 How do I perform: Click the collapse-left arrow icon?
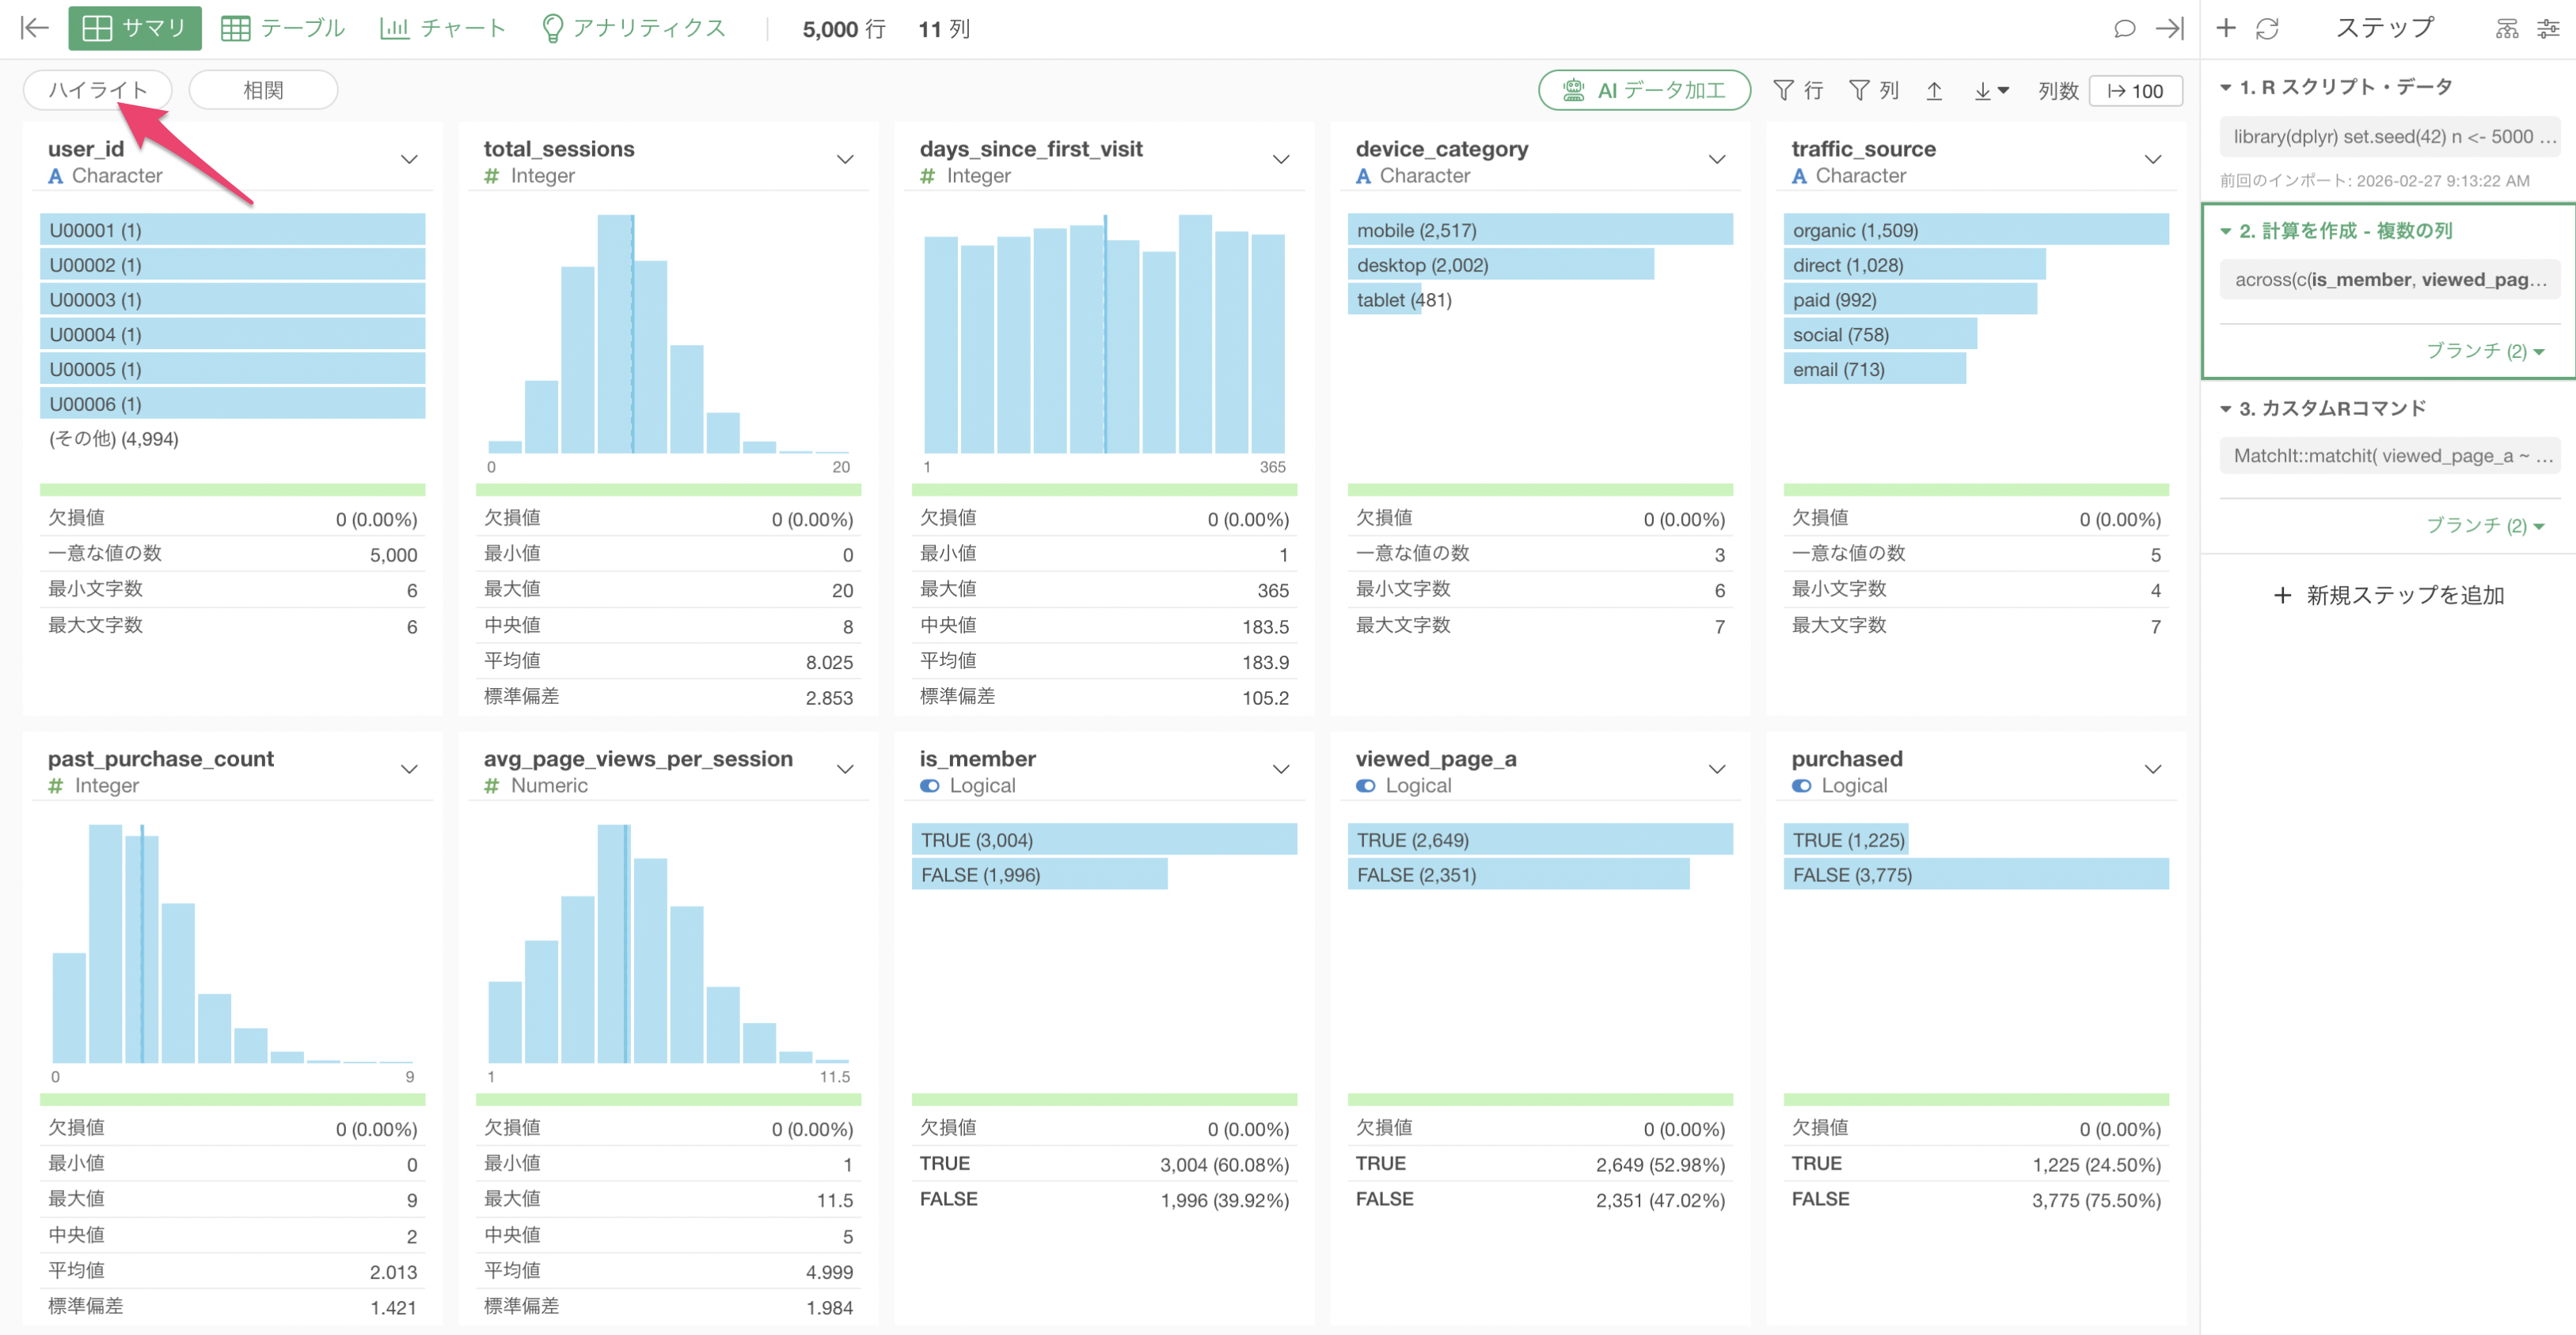(34, 28)
